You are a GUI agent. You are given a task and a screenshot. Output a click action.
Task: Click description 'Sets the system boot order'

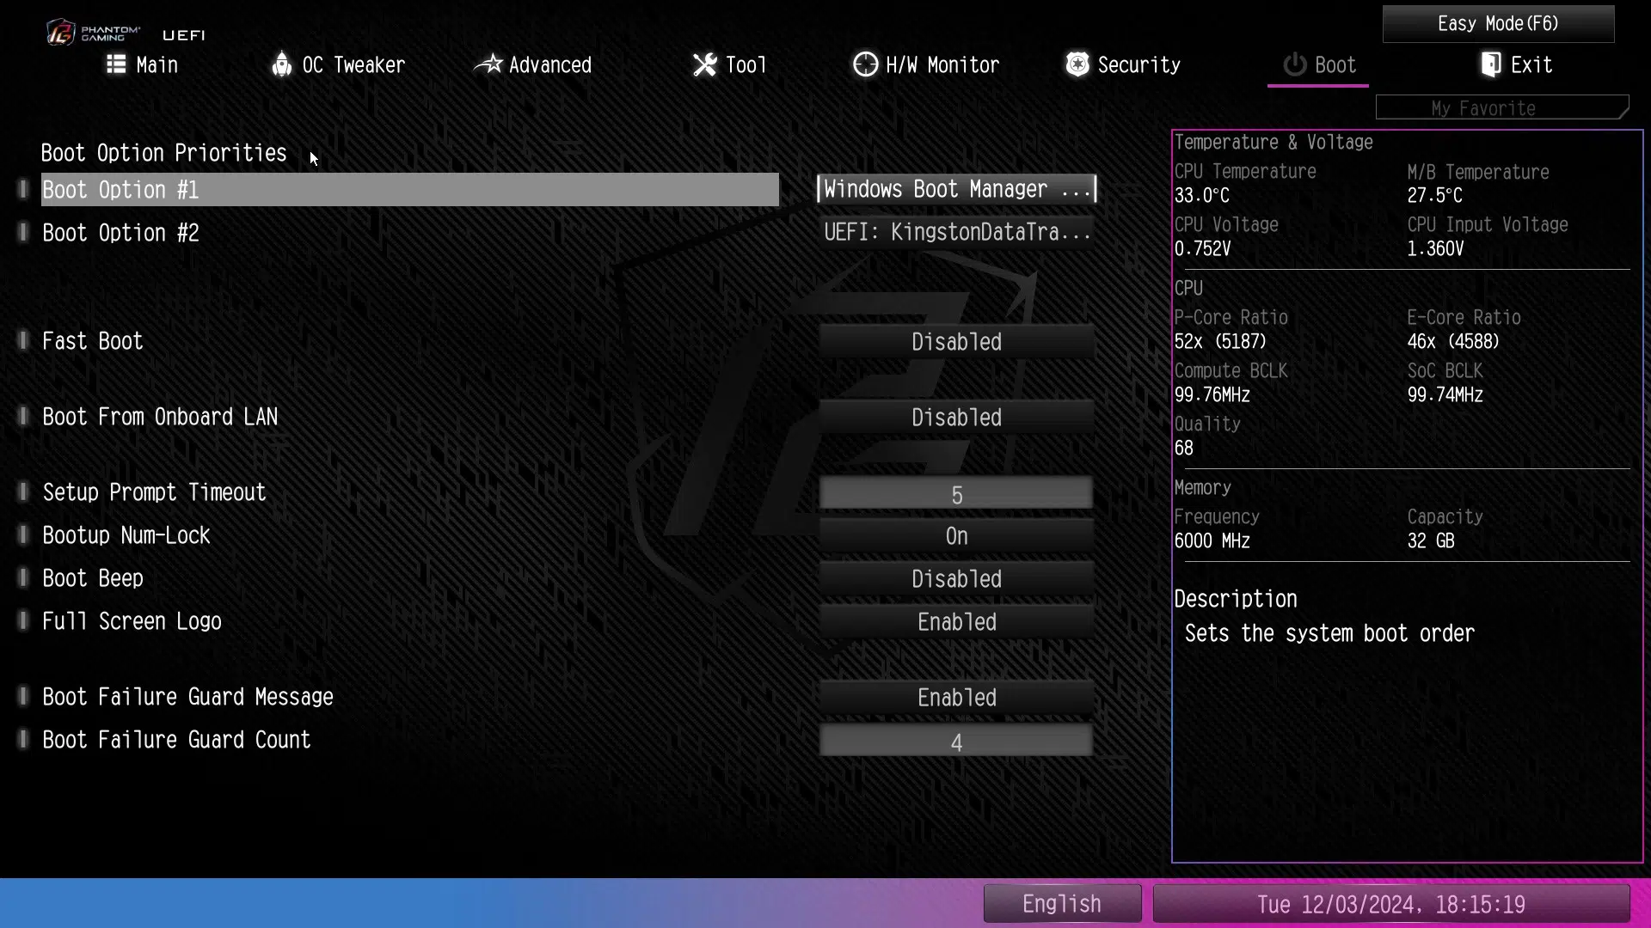click(x=1329, y=633)
